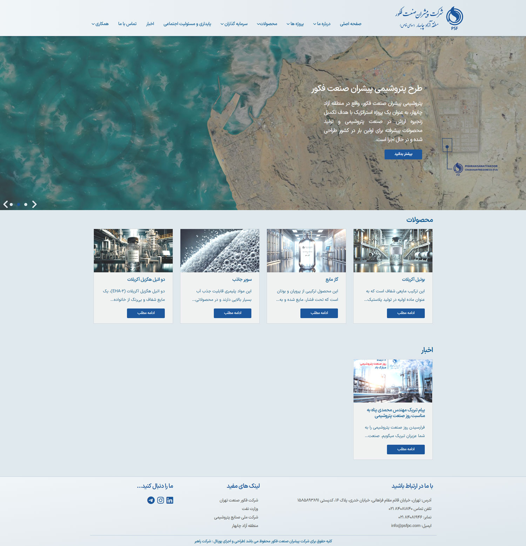Viewport: 526px width, 546px height.
Task: Go to previous slide with left arrow
Action: (6, 204)
